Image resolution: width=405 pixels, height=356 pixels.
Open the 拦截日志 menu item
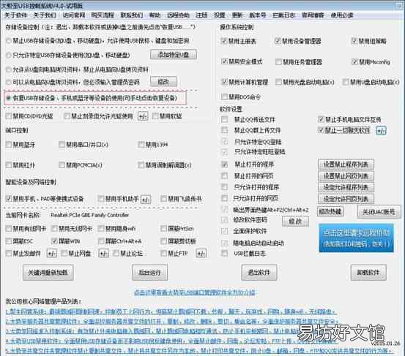click(x=283, y=15)
